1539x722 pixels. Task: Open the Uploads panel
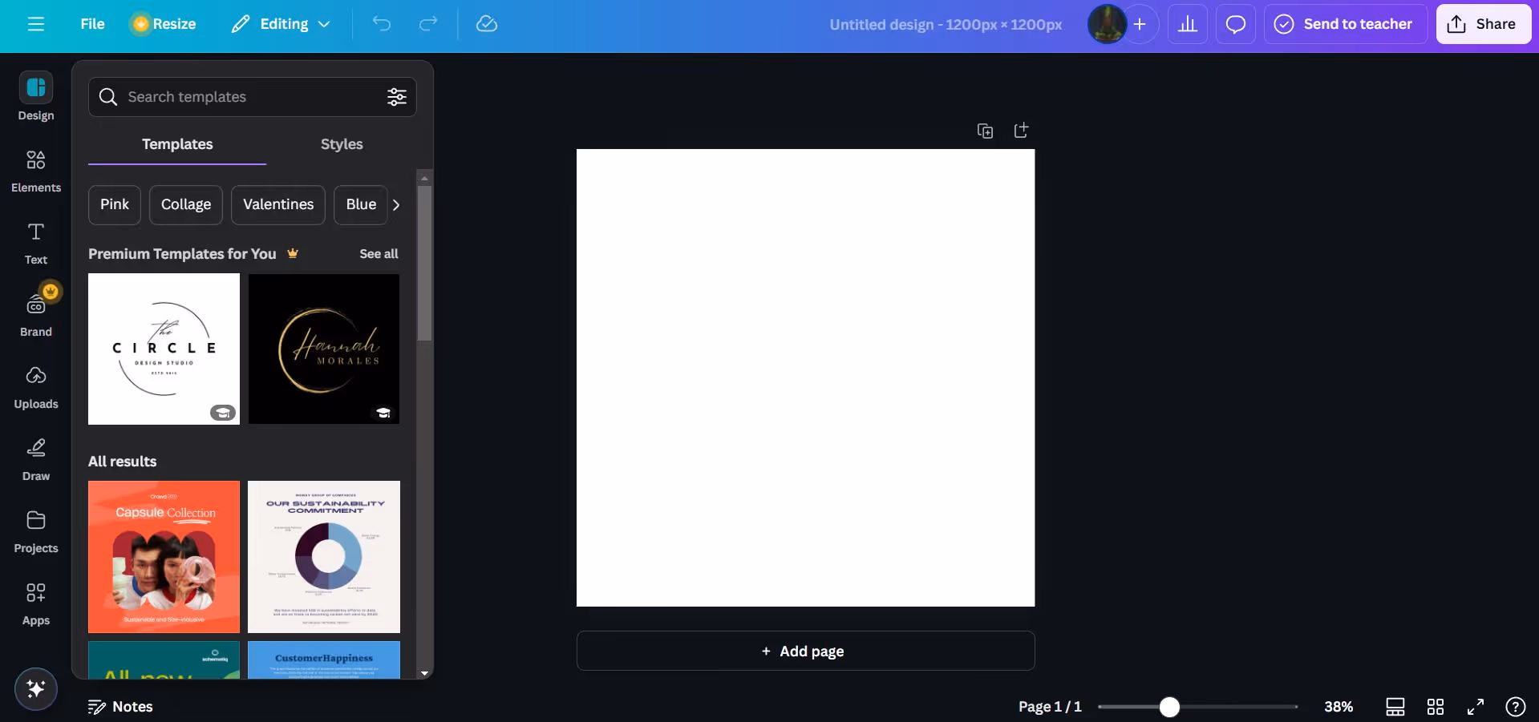point(35,386)
